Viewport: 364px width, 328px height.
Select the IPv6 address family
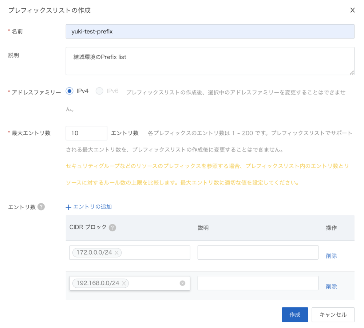point(99,91)
